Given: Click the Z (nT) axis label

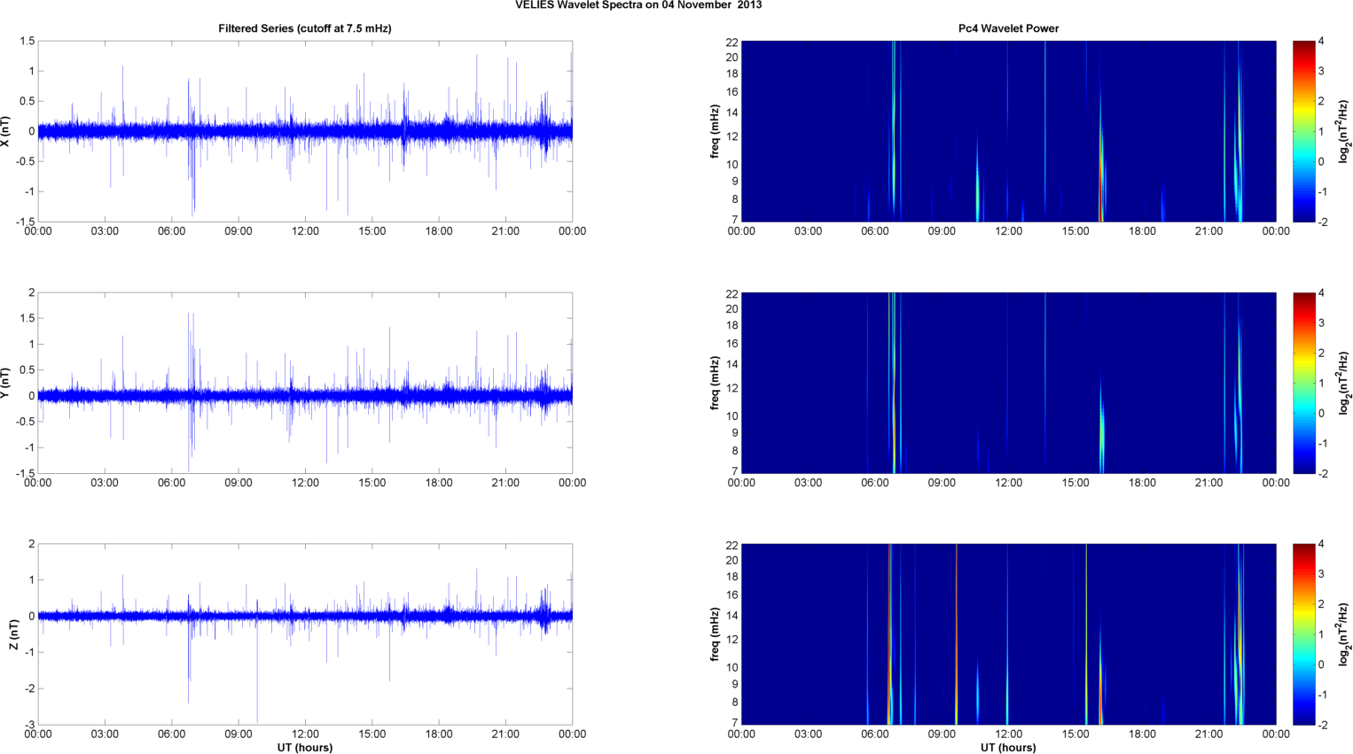Looking at the screenshot, I should pos(14,634).
